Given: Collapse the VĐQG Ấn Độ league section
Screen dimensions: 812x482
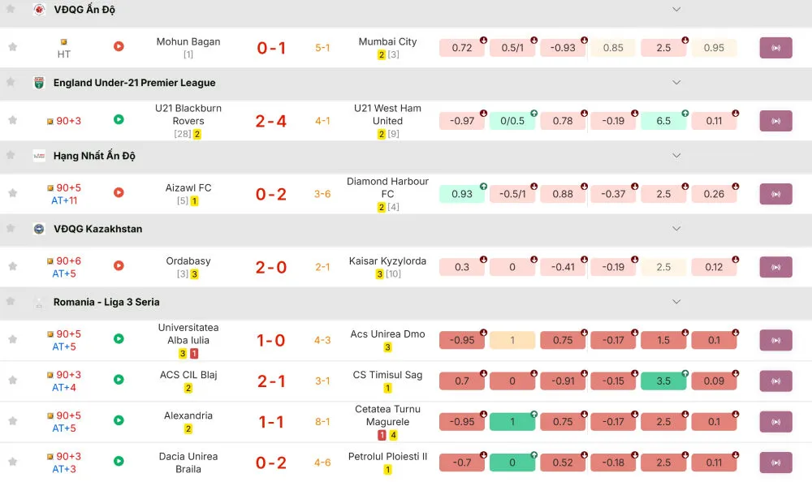Looking at the screenshot, I should (x=676, y=10).
